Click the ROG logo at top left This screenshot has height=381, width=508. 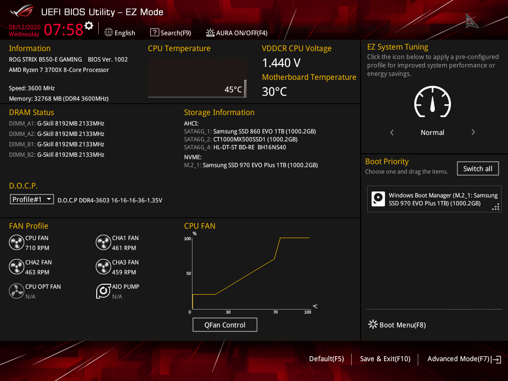(x=22, y=11)
